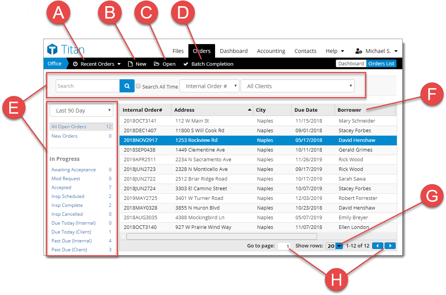Click the Open order button label
Image resolution: width=446 pixels, height=295 pixels.
tap(169, 64)
